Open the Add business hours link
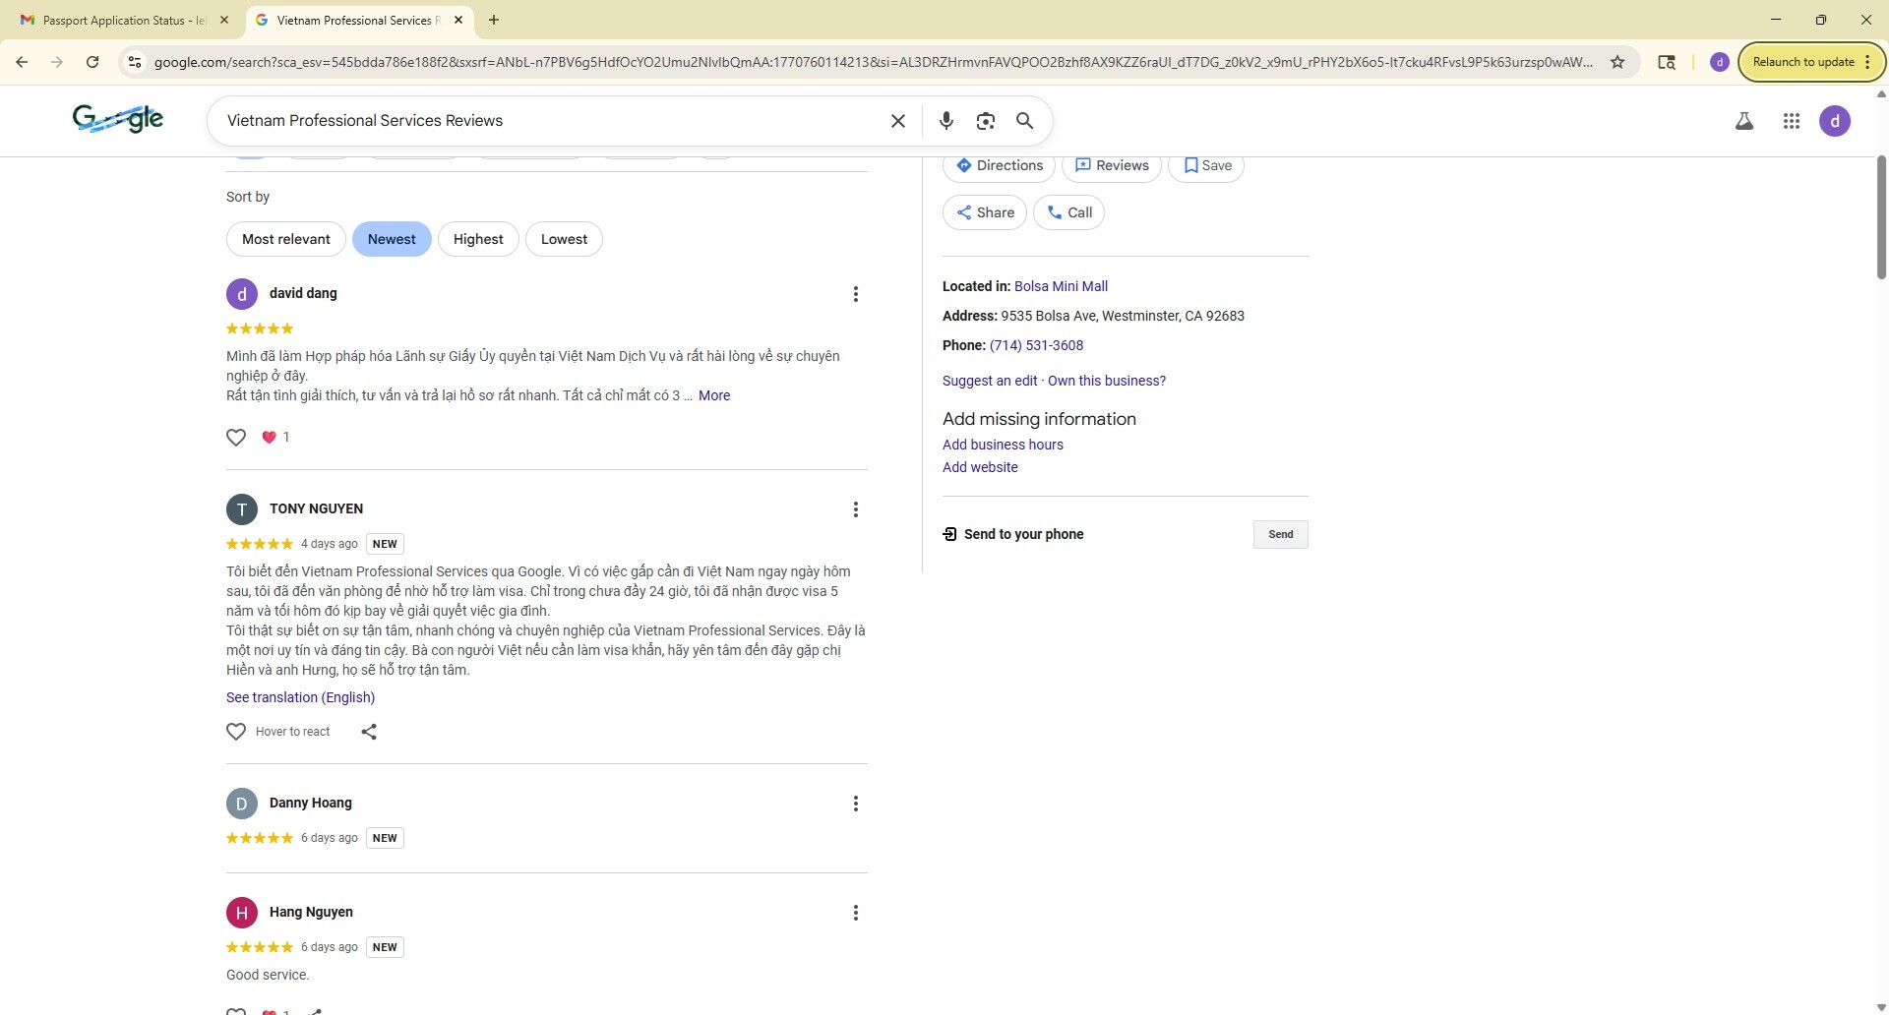The image size is (1889, 1015). [1003, 445]
